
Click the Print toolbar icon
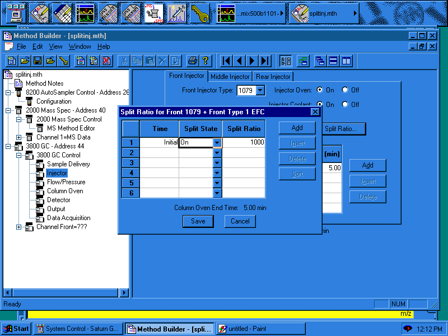(192, 61)
